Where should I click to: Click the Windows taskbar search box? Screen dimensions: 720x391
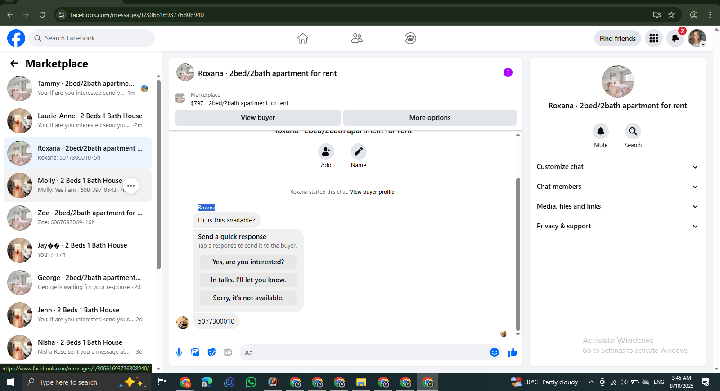coord(86,382)
